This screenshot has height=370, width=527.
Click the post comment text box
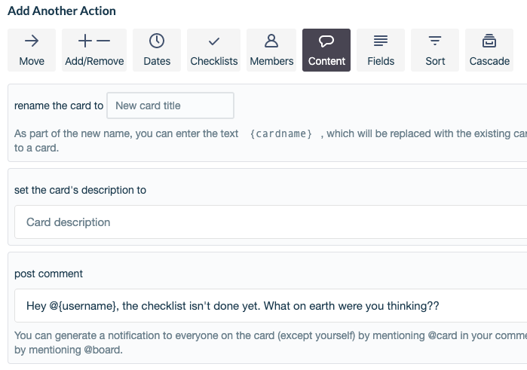(x=271, y=306)
